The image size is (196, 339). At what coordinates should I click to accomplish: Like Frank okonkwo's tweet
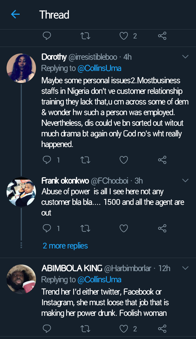click(x=124, y=228)
